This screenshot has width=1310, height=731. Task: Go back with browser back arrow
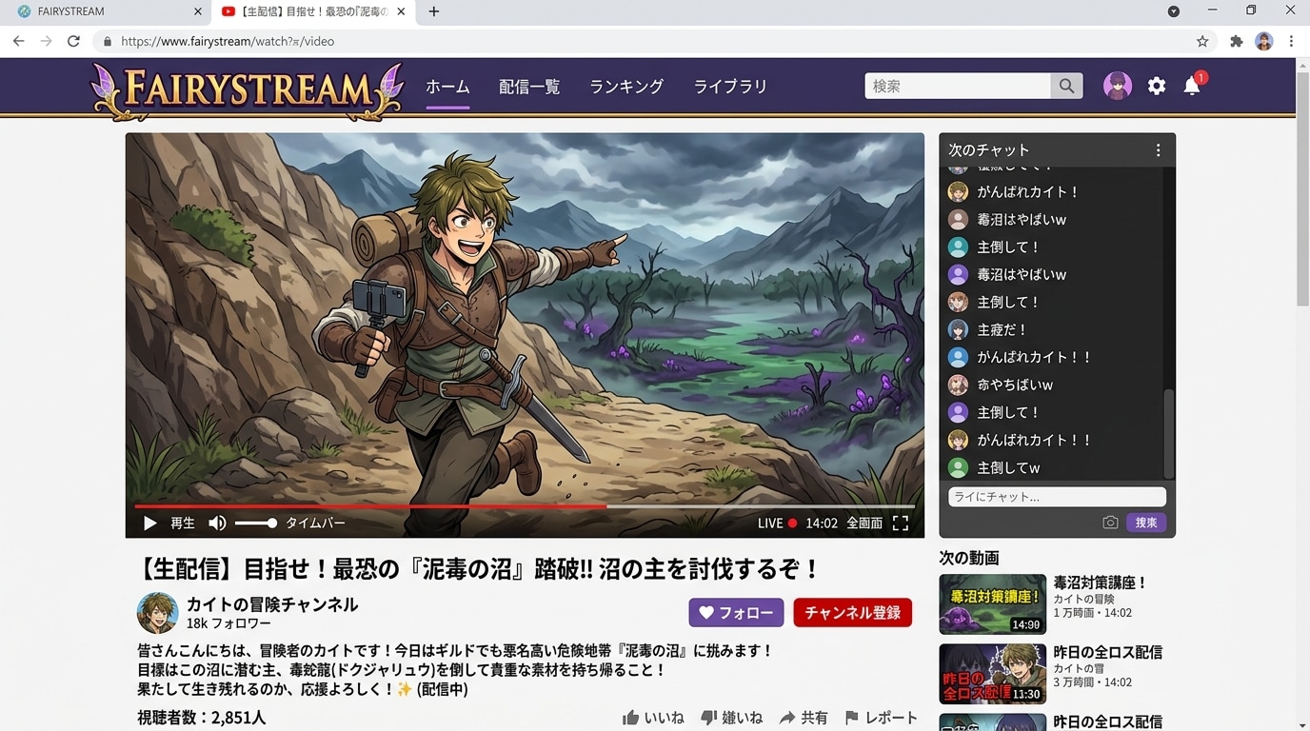click(x=18, y=41)
